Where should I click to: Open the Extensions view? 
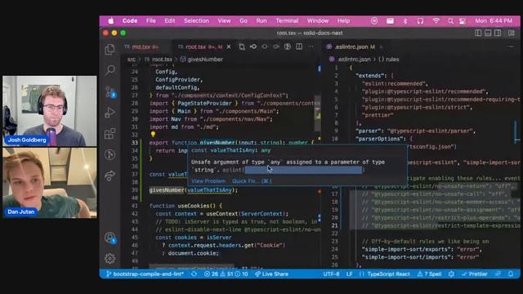110,134
